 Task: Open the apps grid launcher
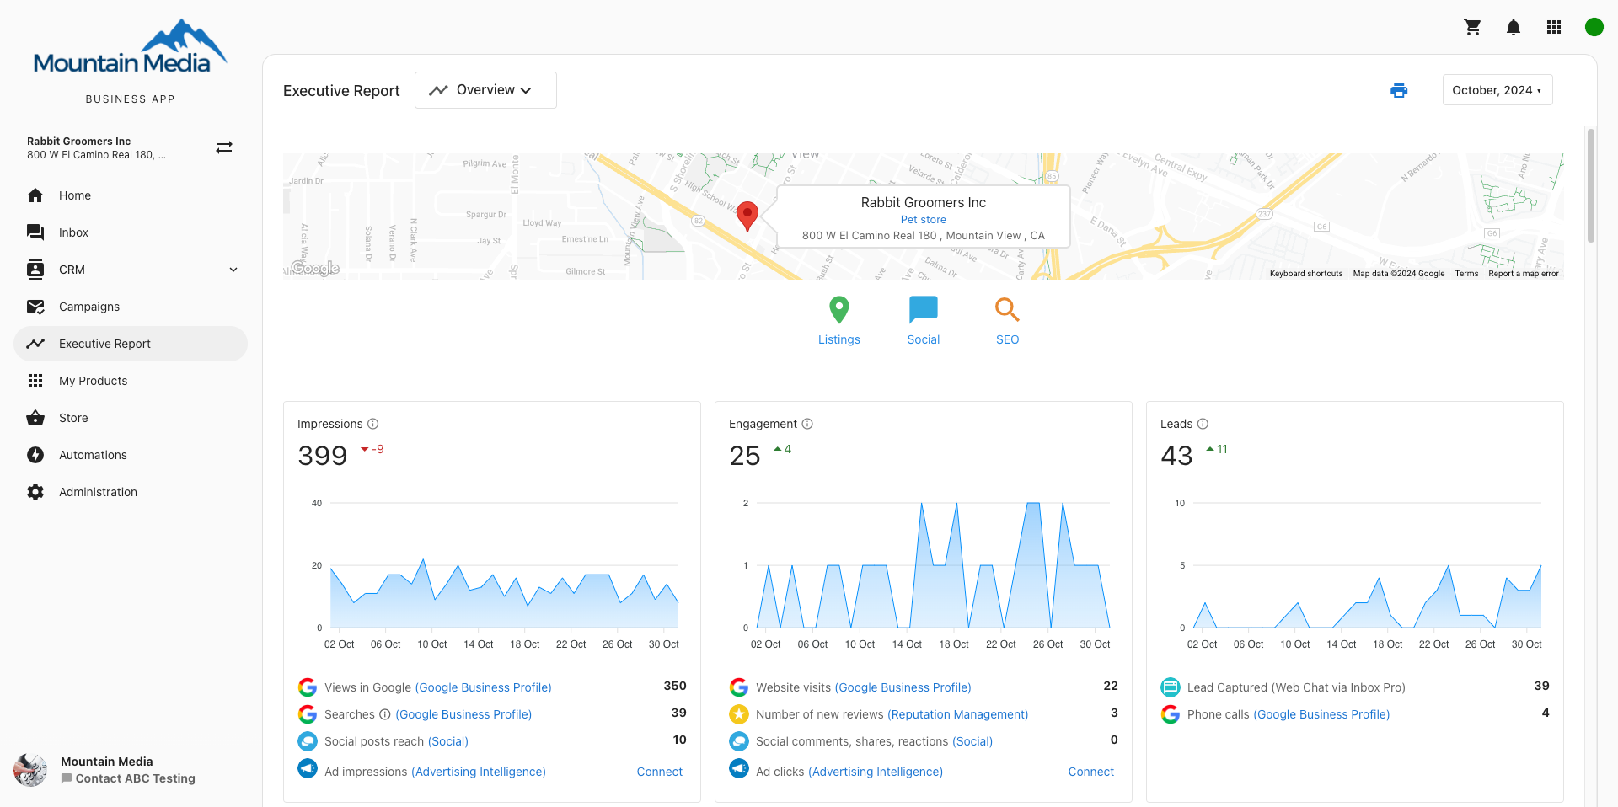click(1553, 27)
